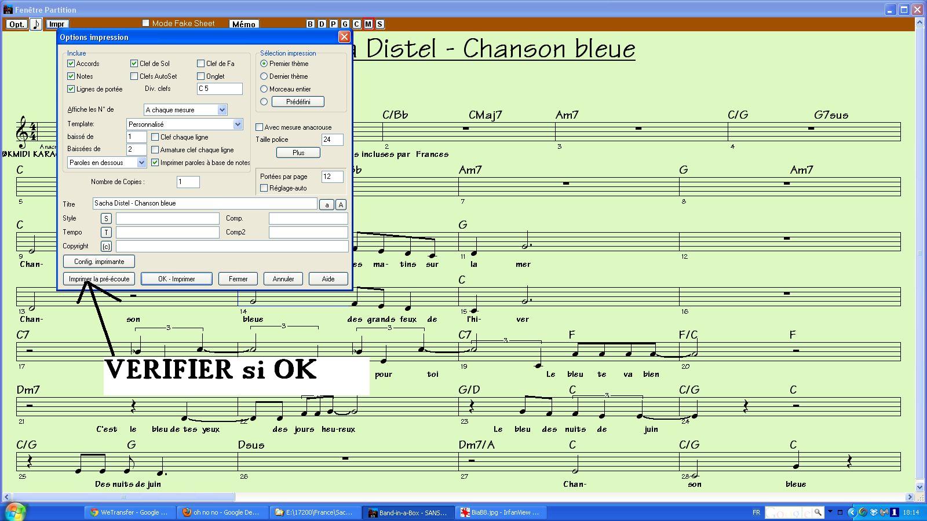Screen dimensions: 927x521
Task: Select the P track button
Action: pos(333,24)
